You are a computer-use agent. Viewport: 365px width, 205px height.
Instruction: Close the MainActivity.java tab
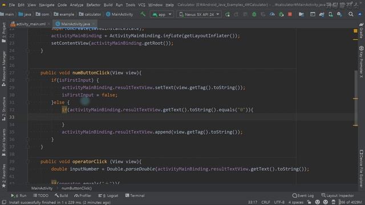(x=94, y=24)
